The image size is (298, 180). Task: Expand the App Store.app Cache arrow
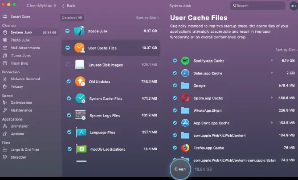(x=272, y=123)
